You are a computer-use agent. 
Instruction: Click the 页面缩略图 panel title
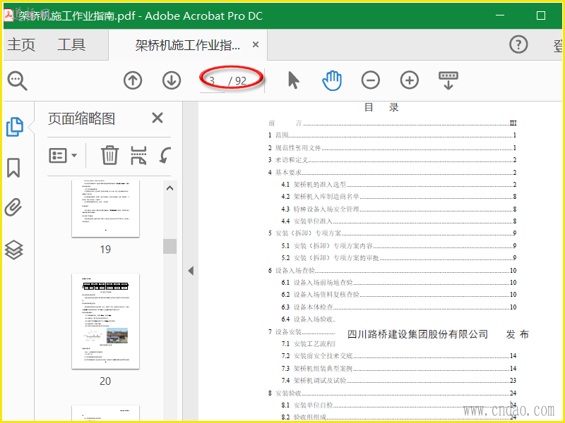(x=82, y=118)
